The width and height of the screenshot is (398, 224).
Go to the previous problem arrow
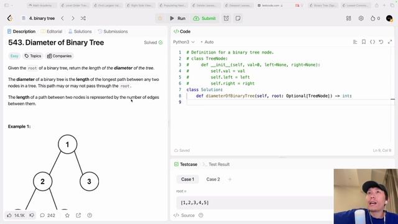[62, 18]
